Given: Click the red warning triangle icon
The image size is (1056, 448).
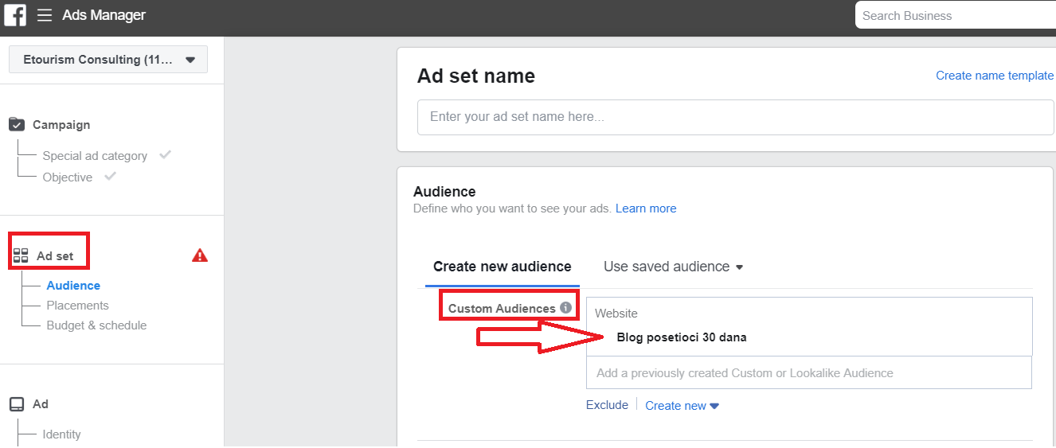Looking at the screenshot, I should pos(200,255).
